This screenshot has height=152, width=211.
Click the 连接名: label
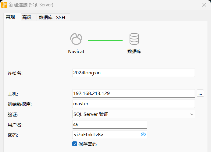tap(15, 73)
